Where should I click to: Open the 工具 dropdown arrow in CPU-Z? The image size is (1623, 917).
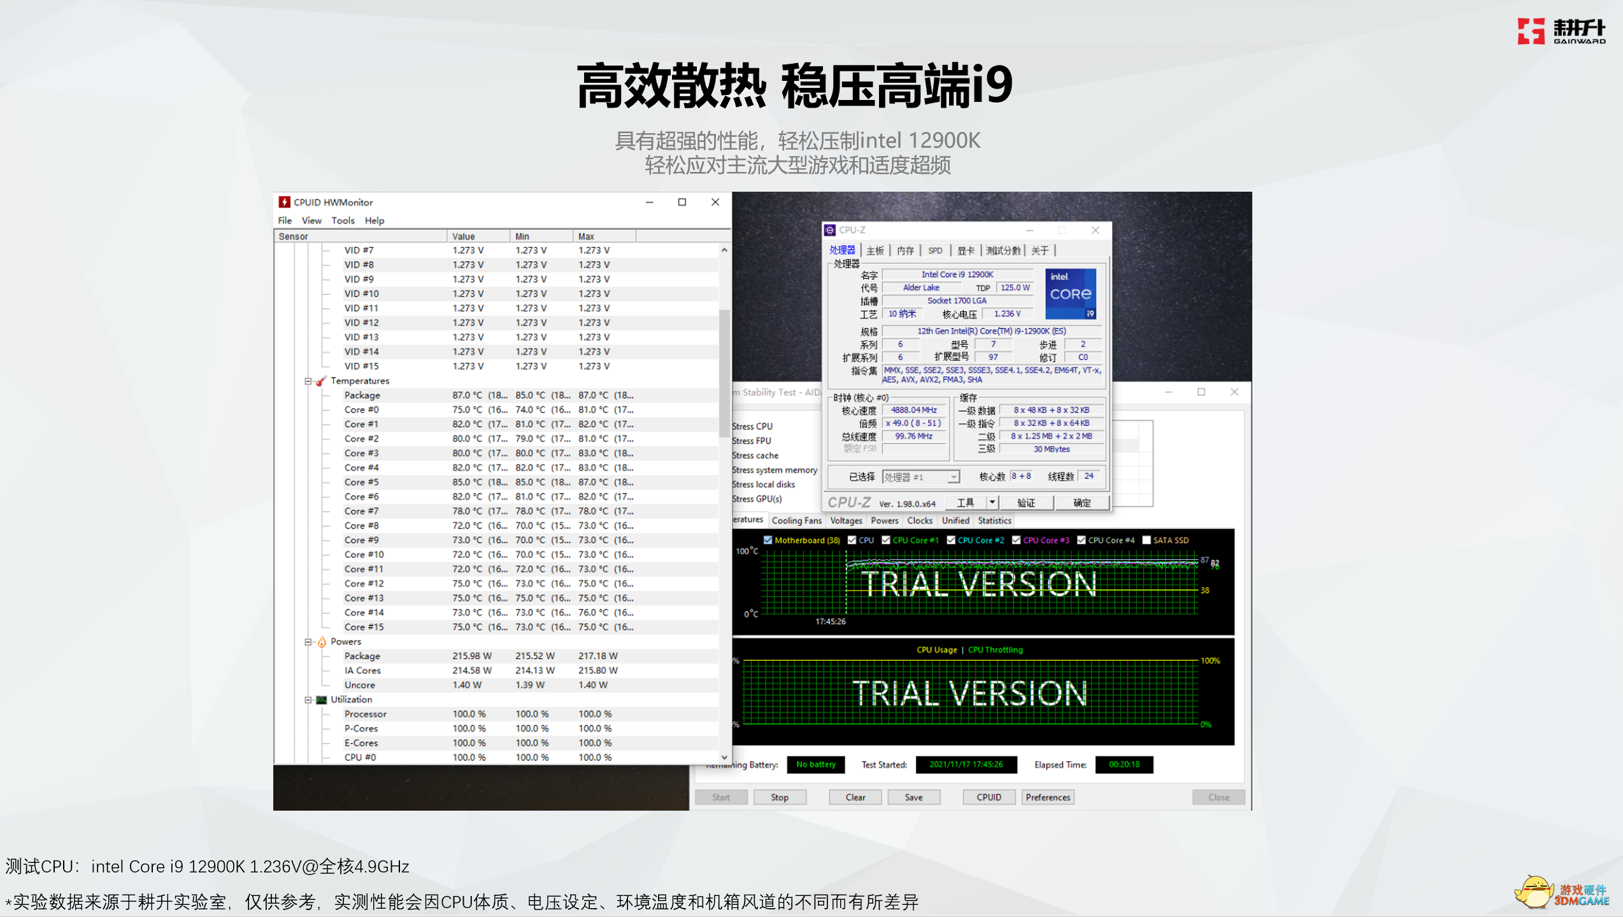992,502
